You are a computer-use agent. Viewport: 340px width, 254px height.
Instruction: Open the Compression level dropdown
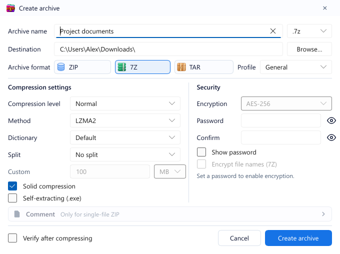coord(125,103)
